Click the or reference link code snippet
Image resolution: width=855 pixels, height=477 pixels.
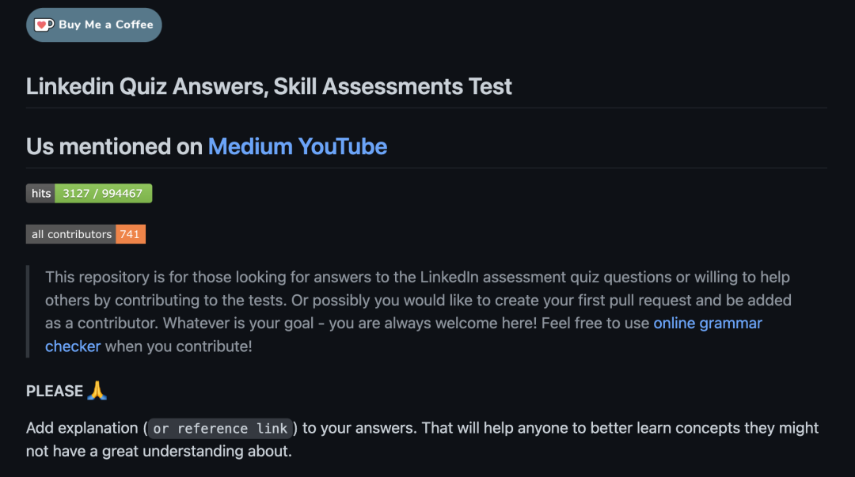pos(220,429)
